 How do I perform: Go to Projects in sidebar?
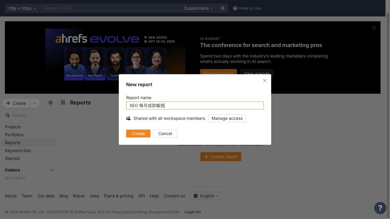click(13, 127)
